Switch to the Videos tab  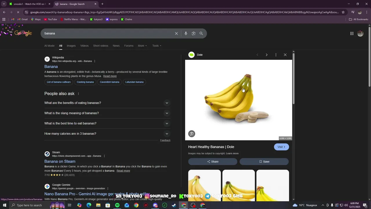point(84,46)
